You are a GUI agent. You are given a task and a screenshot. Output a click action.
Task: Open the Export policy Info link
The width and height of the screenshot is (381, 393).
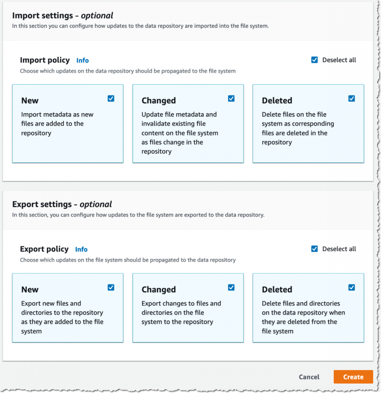(81, 249)
